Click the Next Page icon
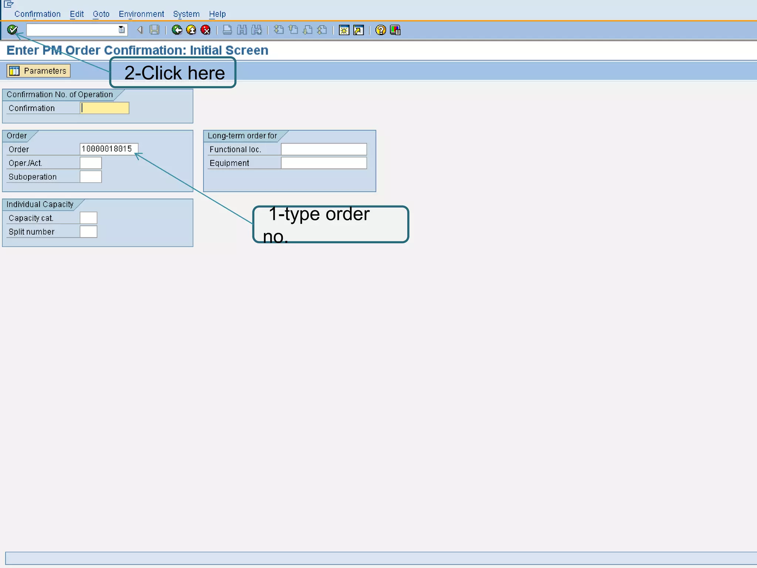This screenshot has height=568, width=757. 308,30
